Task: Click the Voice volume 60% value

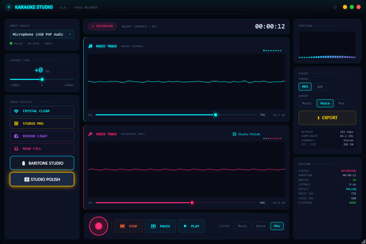Action: [x=262, y=203]
